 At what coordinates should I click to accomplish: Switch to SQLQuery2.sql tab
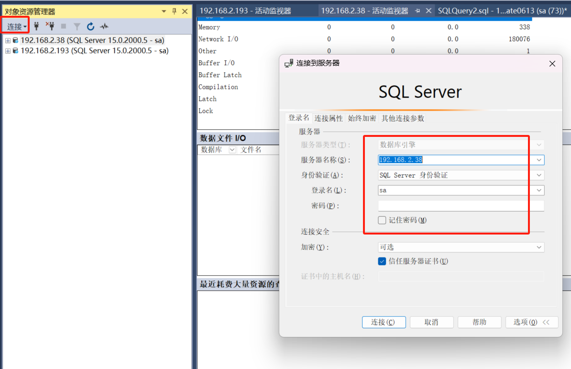pyautogui.click(x=502, y=11)
